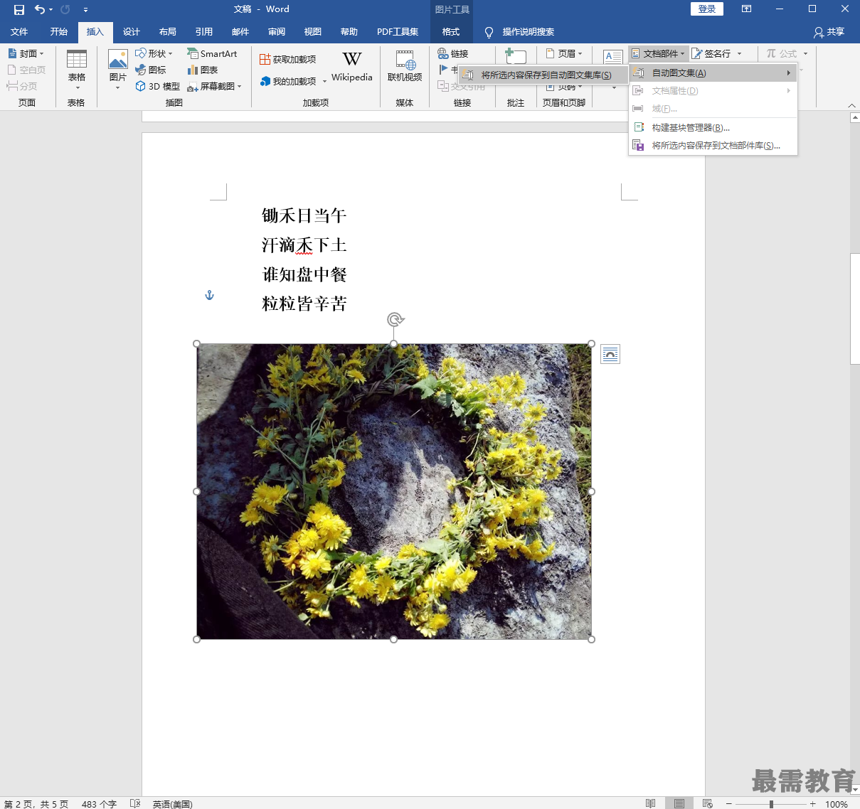Click the poem line 锄禾日当午
860x809 pixels.
pos(304,215)
